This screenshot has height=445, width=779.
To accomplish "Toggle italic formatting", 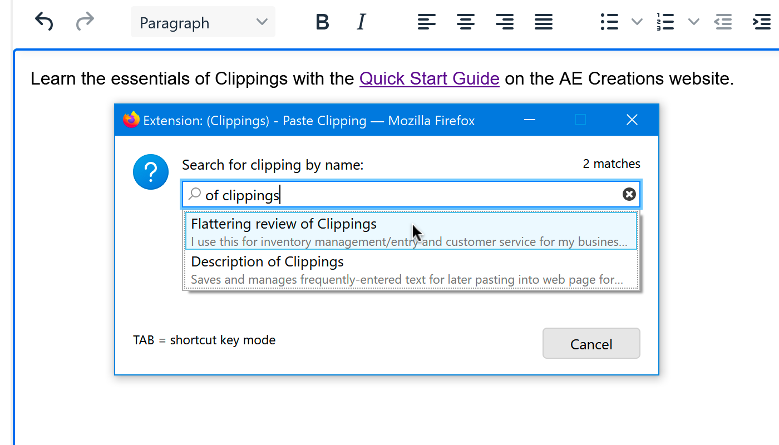I will click(x=361, y=22).
